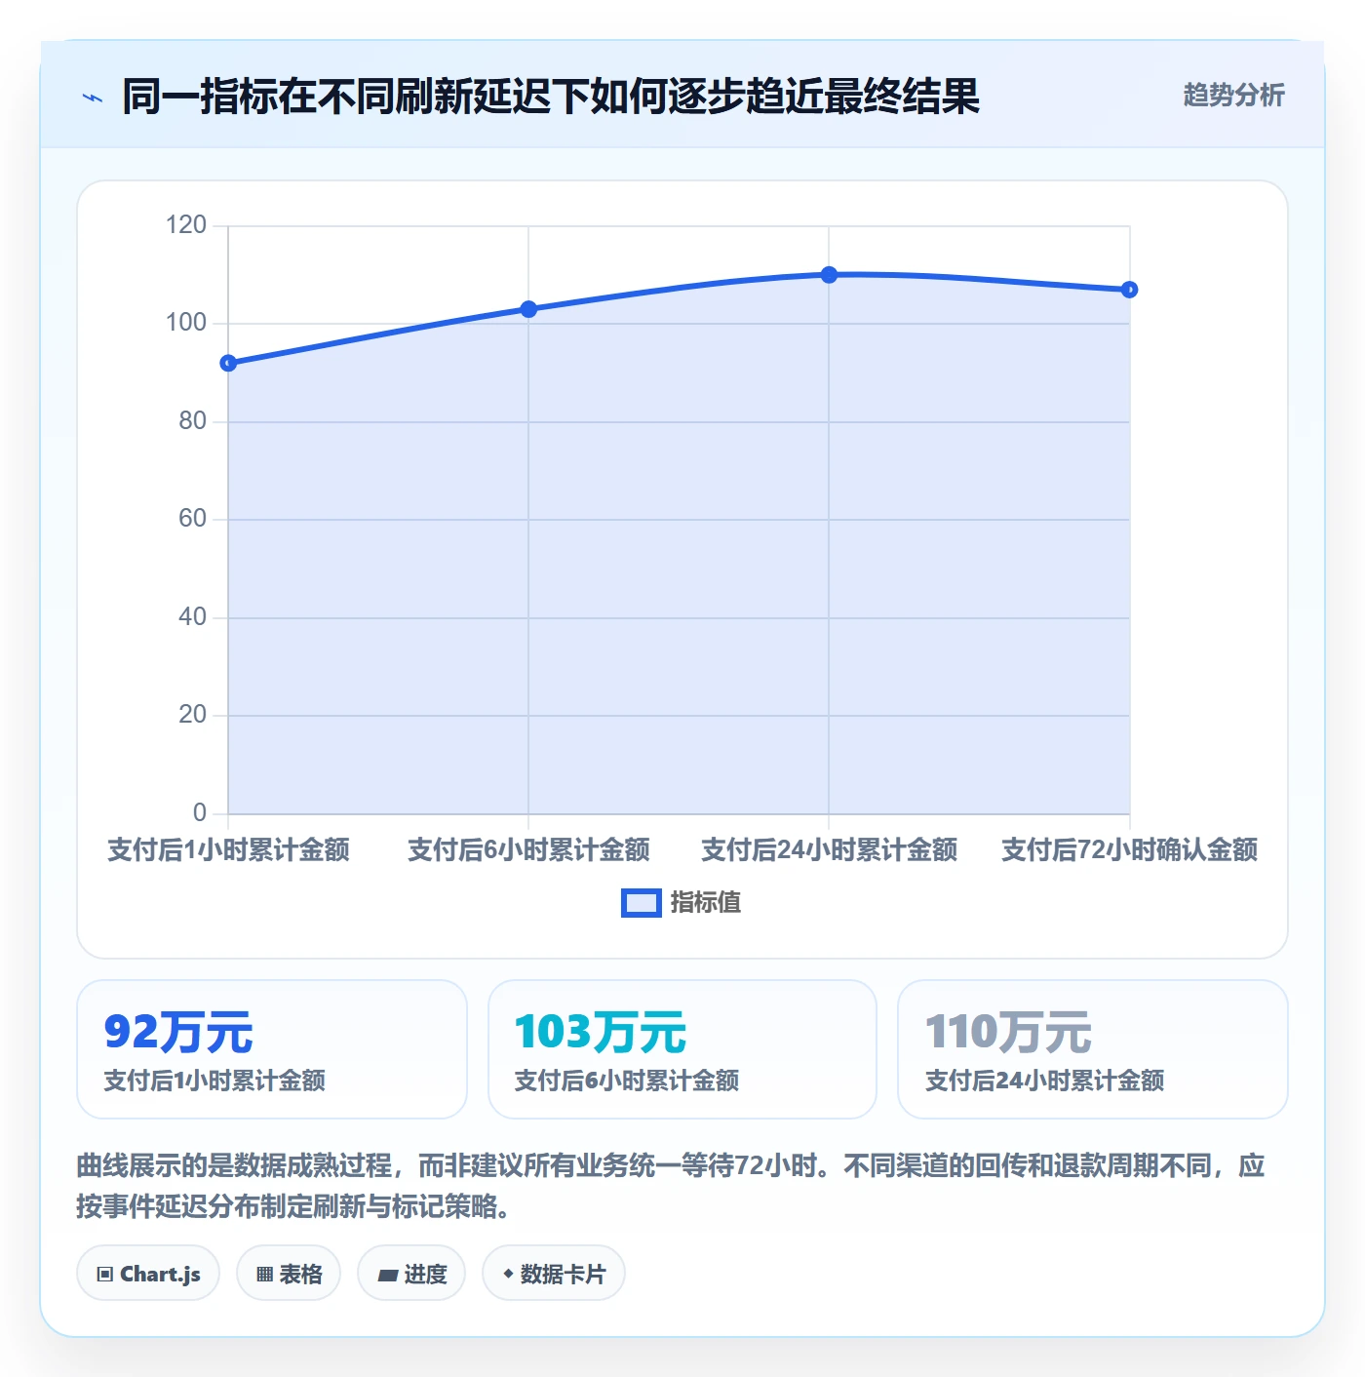Toggle the 指标值 legend color box
This screenshot has height=1377, width=1365.
point(642,903)
